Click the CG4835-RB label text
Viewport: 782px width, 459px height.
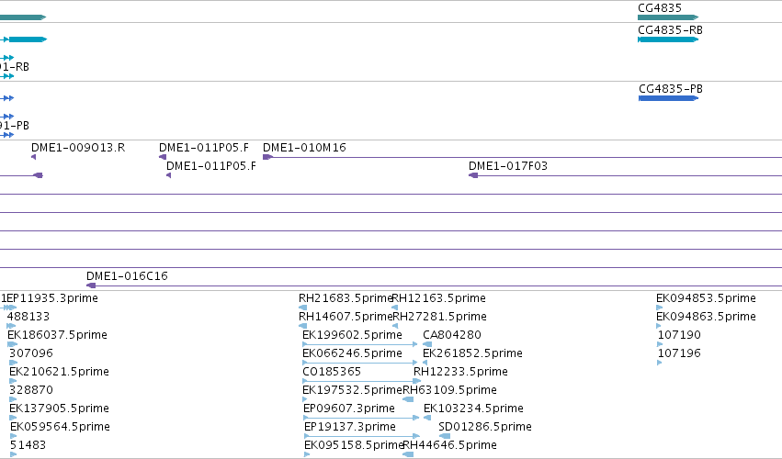tap(670, 30)
